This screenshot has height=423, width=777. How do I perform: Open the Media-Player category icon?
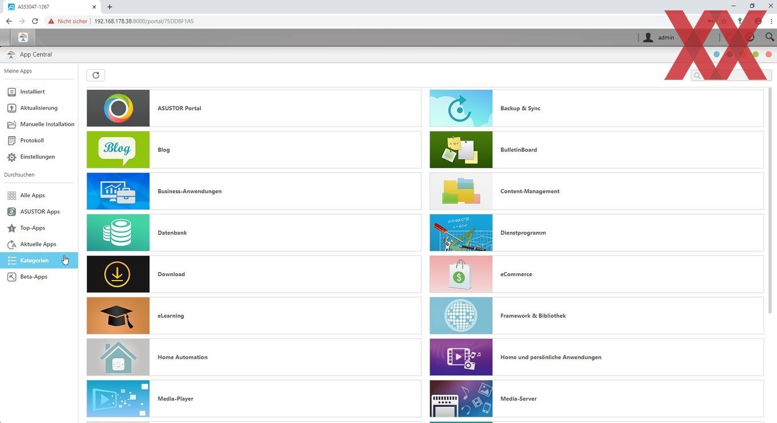(118, 398)
